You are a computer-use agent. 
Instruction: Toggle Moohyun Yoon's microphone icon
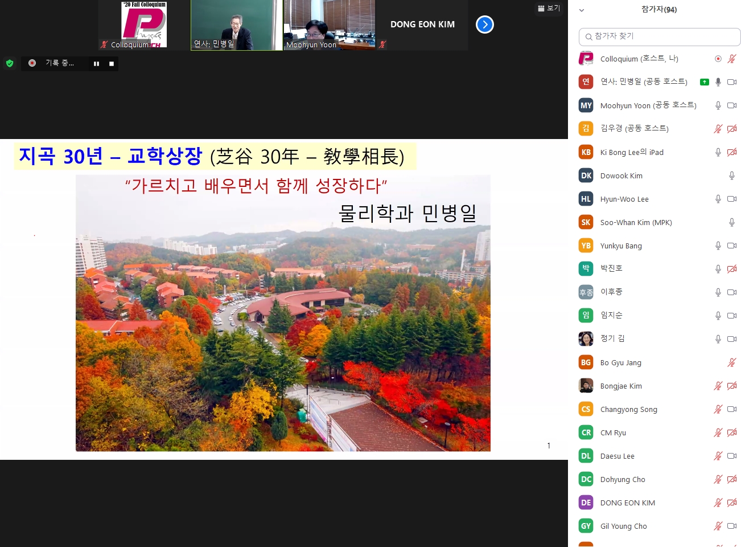coord(718,105)
